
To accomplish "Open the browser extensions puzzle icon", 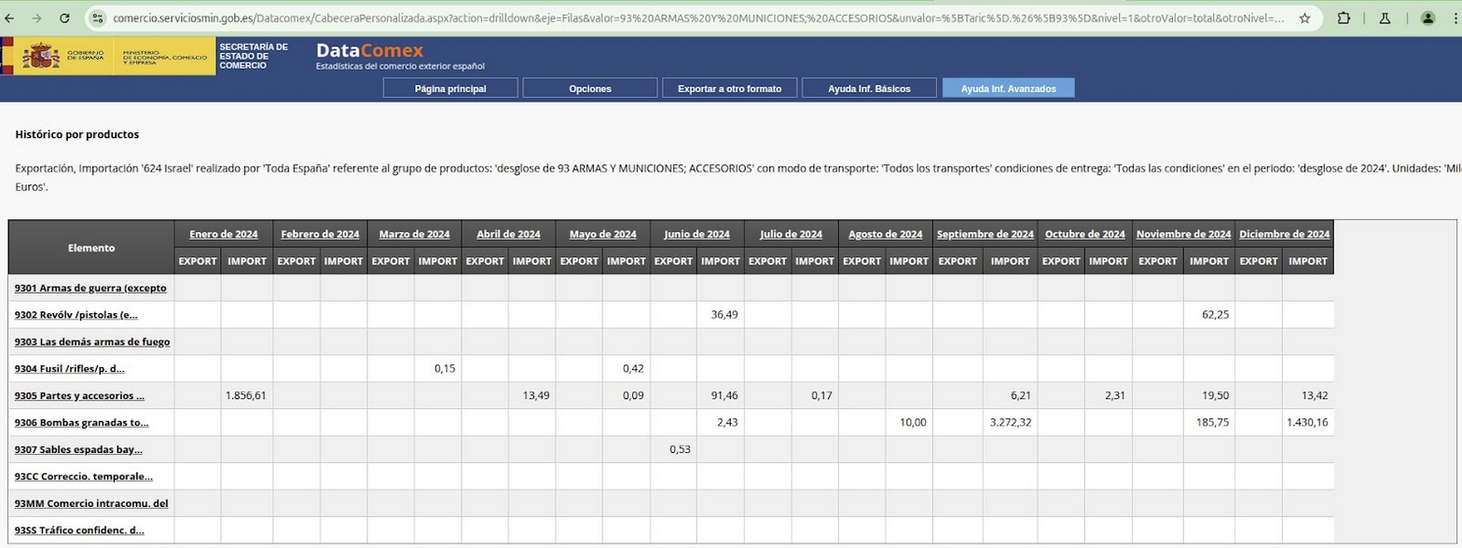I will (1344, 18).
